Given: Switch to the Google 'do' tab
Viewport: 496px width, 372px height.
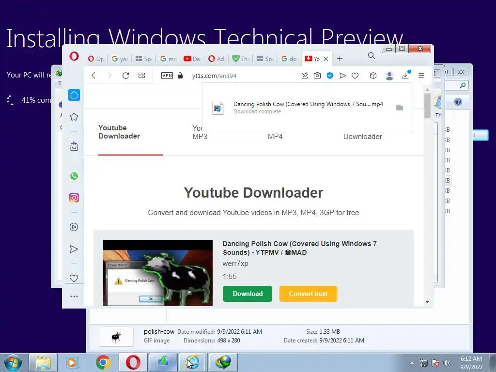Looking at the screenshot, I should pos(289,59).
